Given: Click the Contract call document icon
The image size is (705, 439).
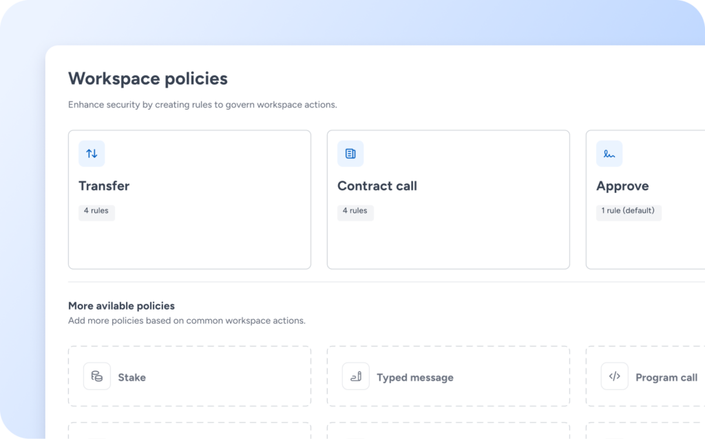Looking at the screenshot, I should [350, 154].
